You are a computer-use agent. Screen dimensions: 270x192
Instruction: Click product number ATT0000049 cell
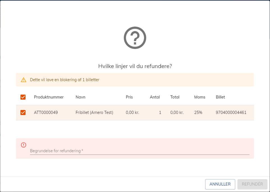click(46, 113)
